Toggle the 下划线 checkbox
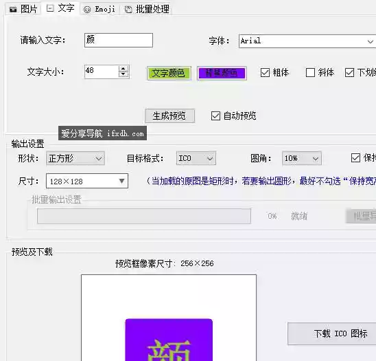The height and width of the screenshot is (361, 376). coord(349,73)
